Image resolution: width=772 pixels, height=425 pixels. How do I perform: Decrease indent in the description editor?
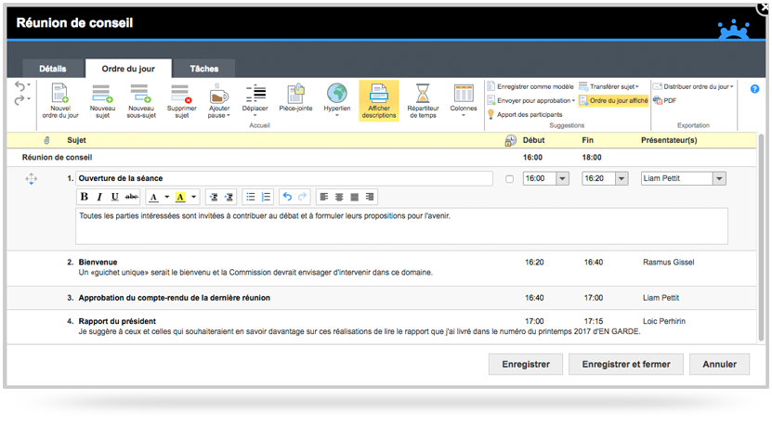[x=214, y=197]
